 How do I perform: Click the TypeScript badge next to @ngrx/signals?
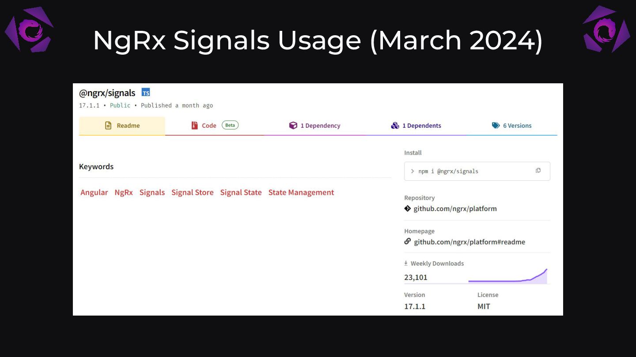tap(146, 92)
